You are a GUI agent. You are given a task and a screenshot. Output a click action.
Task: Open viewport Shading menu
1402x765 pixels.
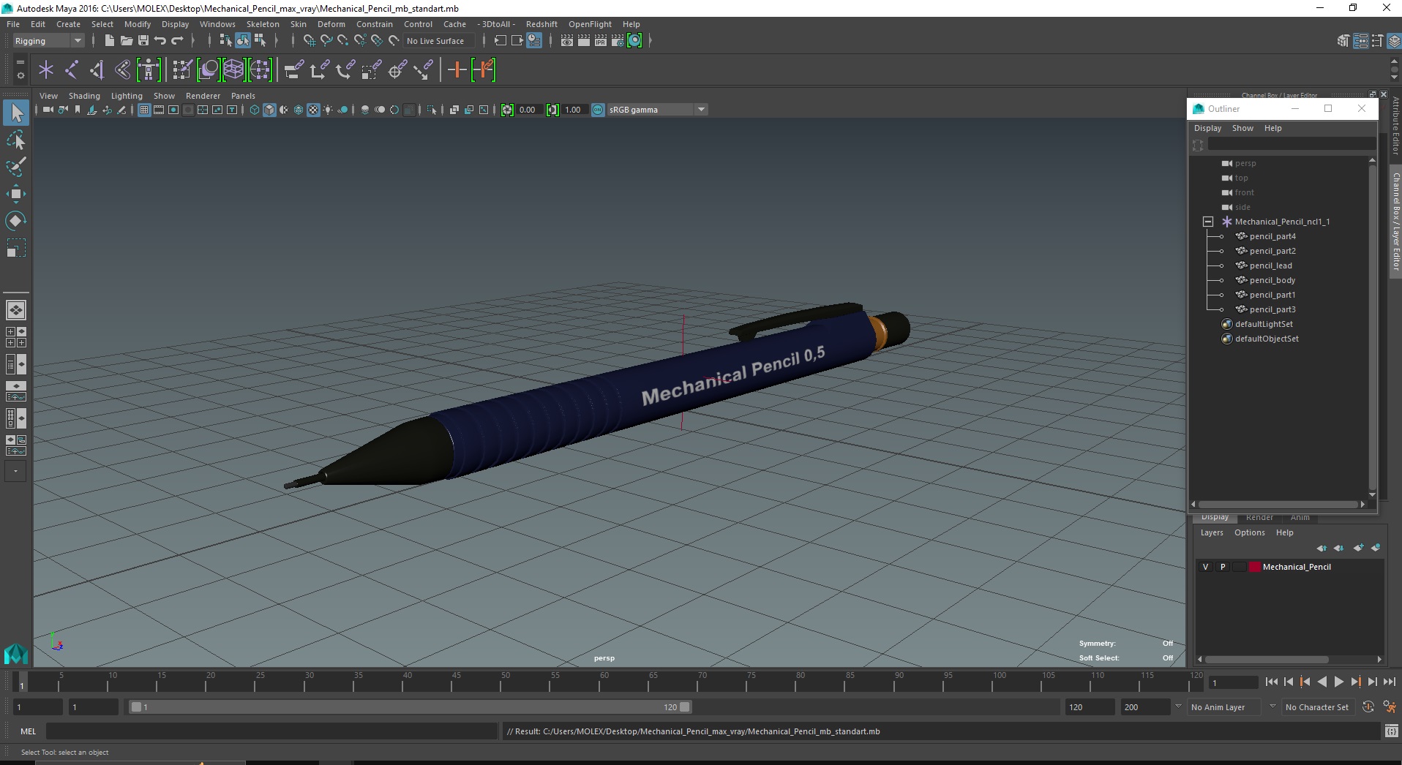[84, 96]
